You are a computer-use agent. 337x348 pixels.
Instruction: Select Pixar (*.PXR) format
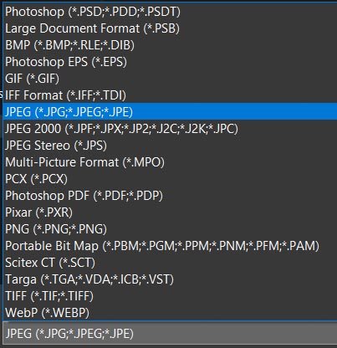[x=170, y=212]
